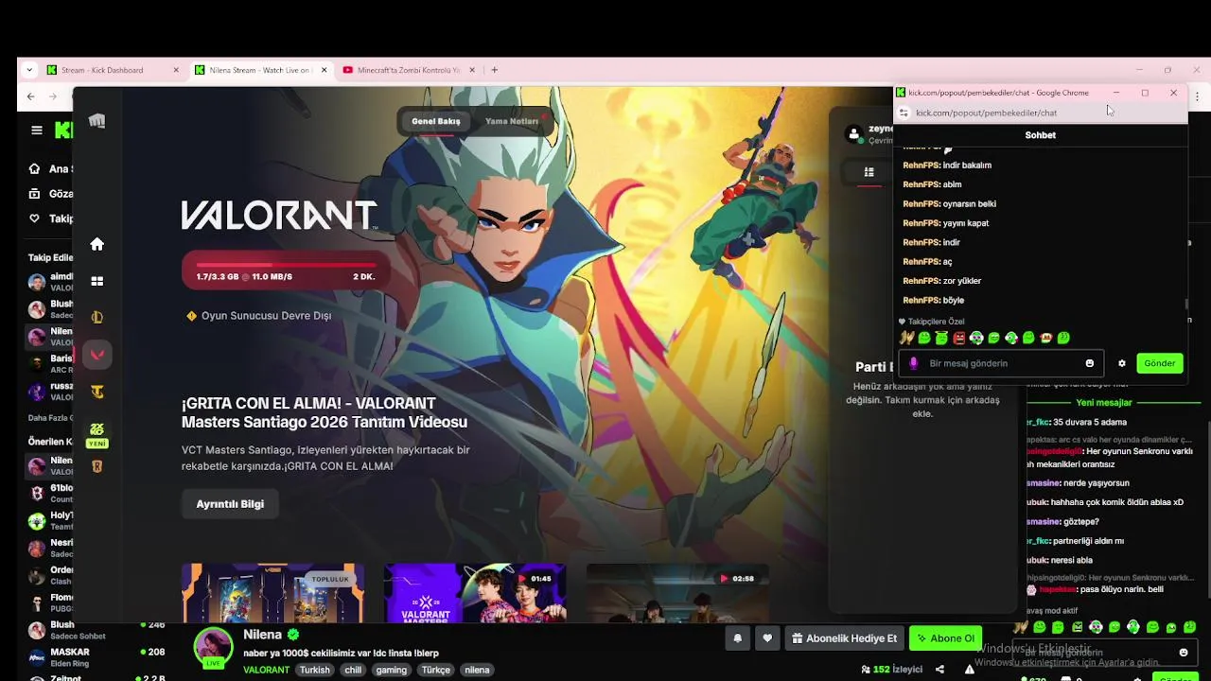Open the 2XKO game icon marked YENİ
This screenshot has height=681, width=1211.
[97, 434]
